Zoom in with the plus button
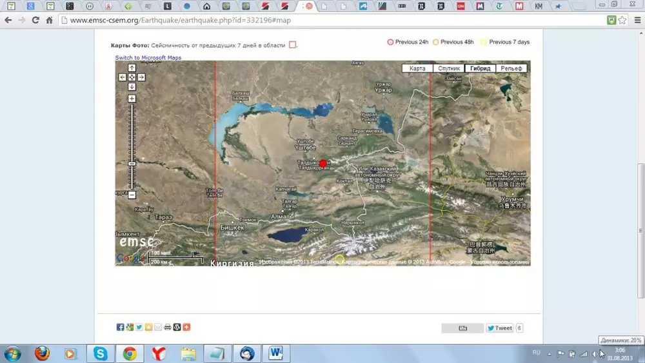This screenshot has width=645, height=363. point(132,99)
